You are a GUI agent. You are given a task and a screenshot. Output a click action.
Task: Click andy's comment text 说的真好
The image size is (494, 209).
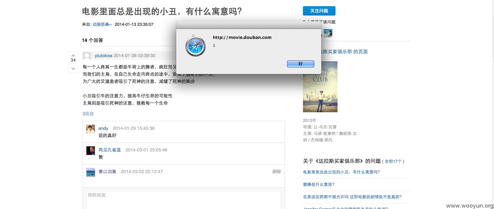tap(107, 135)
